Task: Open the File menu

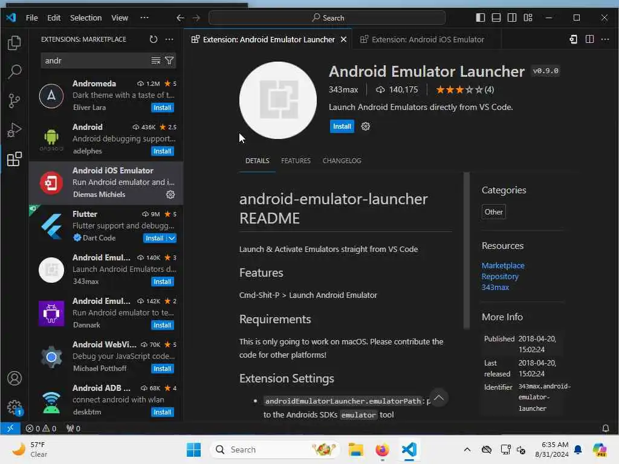Action: (x=31, y=18)
